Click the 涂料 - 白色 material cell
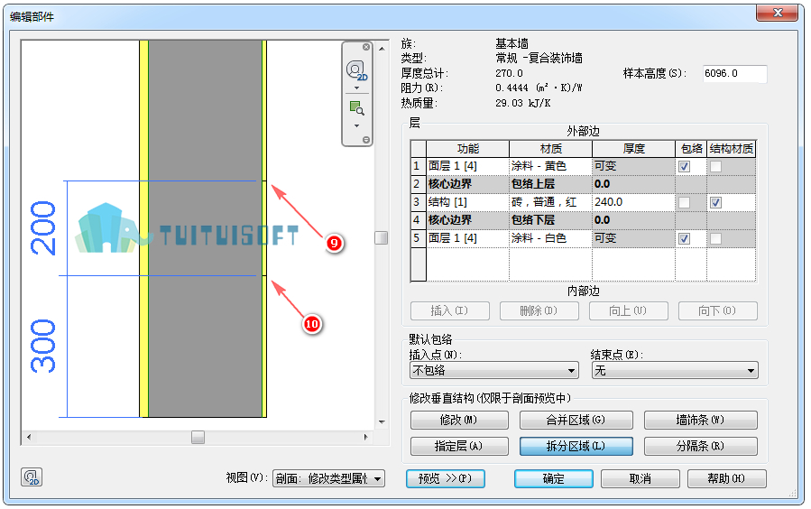Image resolution: width=811 pixels, height=509 pixels. (550, 238)
